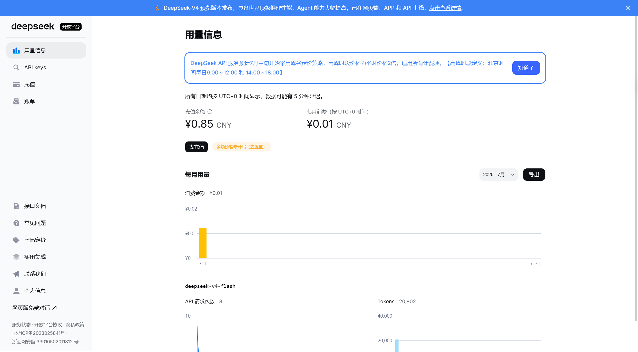Click the document icon beside 接口文档
The height and width of the screenshot is (352, 638).
click(x=16, y=206)
